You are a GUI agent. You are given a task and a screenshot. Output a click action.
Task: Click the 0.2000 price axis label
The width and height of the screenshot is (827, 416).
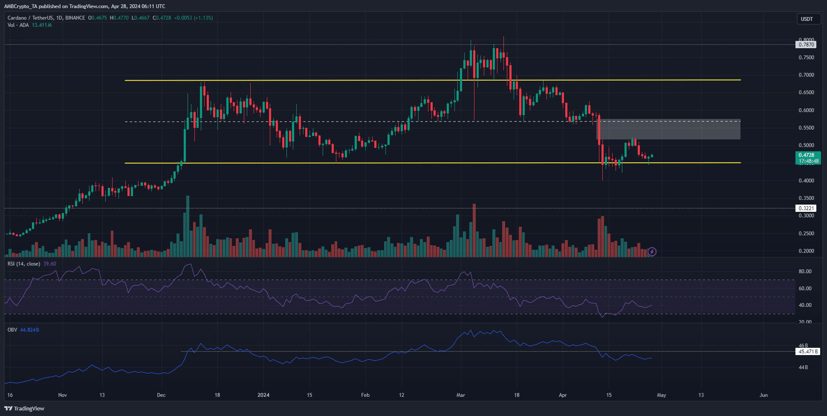coord(806,251)
